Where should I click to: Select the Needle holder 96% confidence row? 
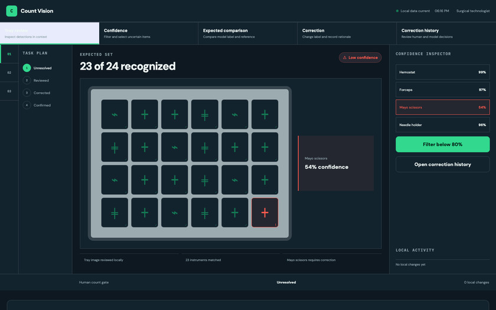coord(442,125)
